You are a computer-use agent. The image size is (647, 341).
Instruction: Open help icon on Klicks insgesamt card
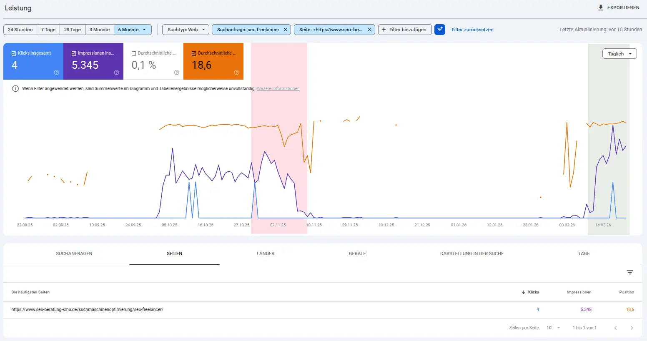[x=57, y=73]
